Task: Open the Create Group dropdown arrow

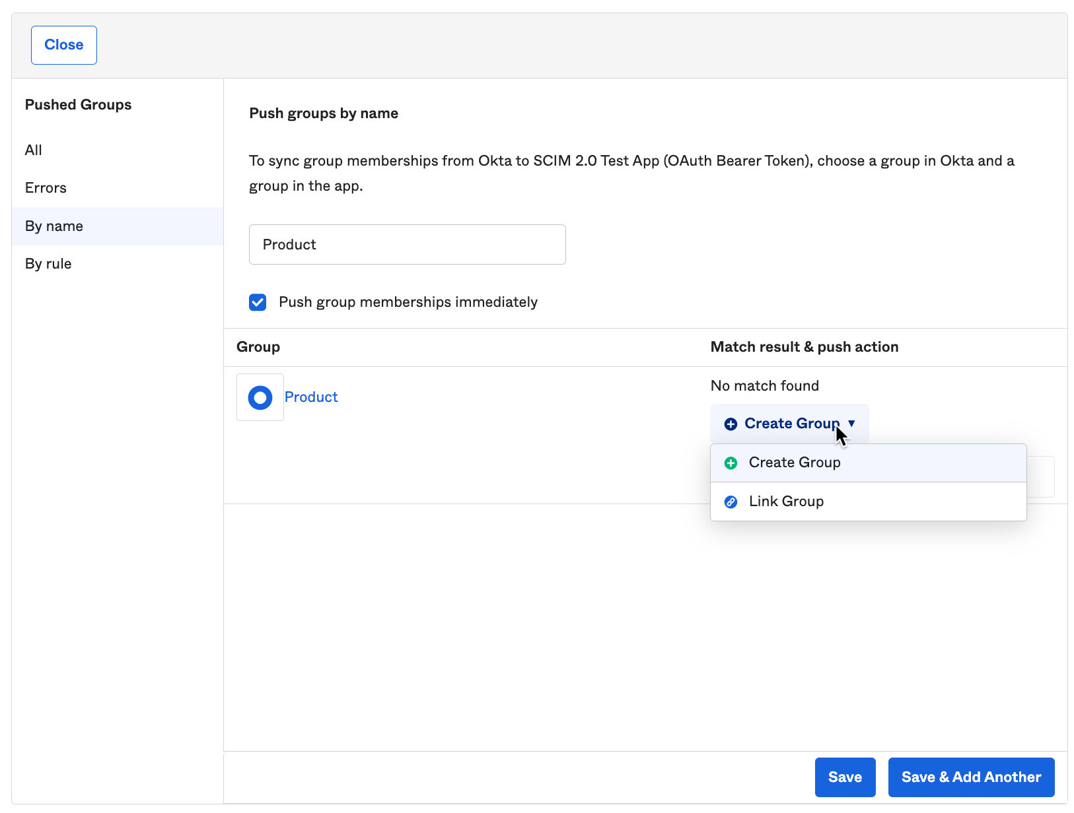Action: tap(851, 424)
